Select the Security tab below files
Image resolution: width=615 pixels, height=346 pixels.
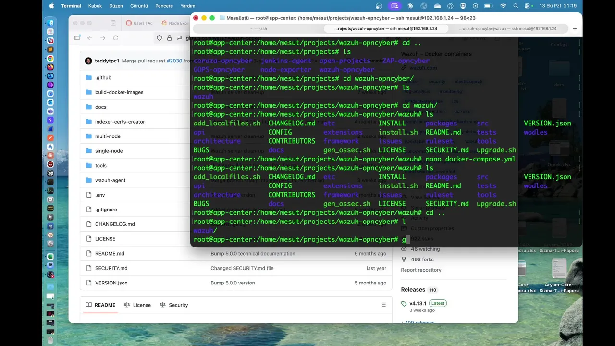coord(174,305)
